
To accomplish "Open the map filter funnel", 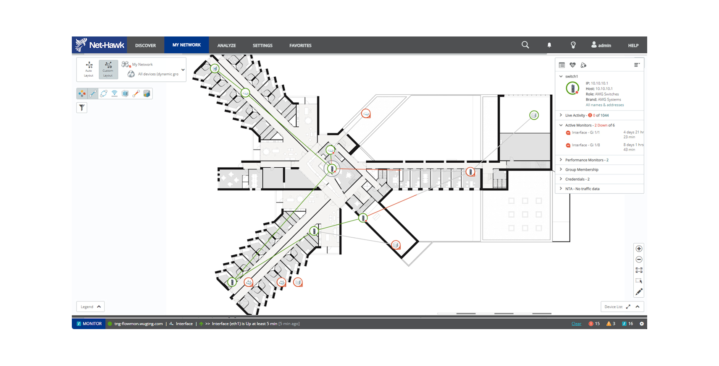I will (82, 108).
